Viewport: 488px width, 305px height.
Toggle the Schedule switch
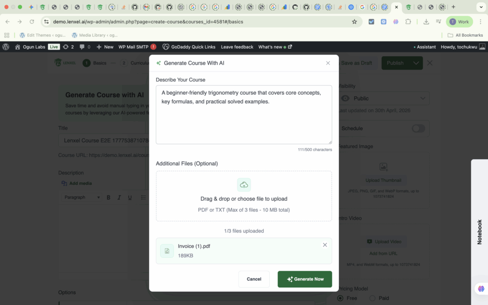coord(418,128)
